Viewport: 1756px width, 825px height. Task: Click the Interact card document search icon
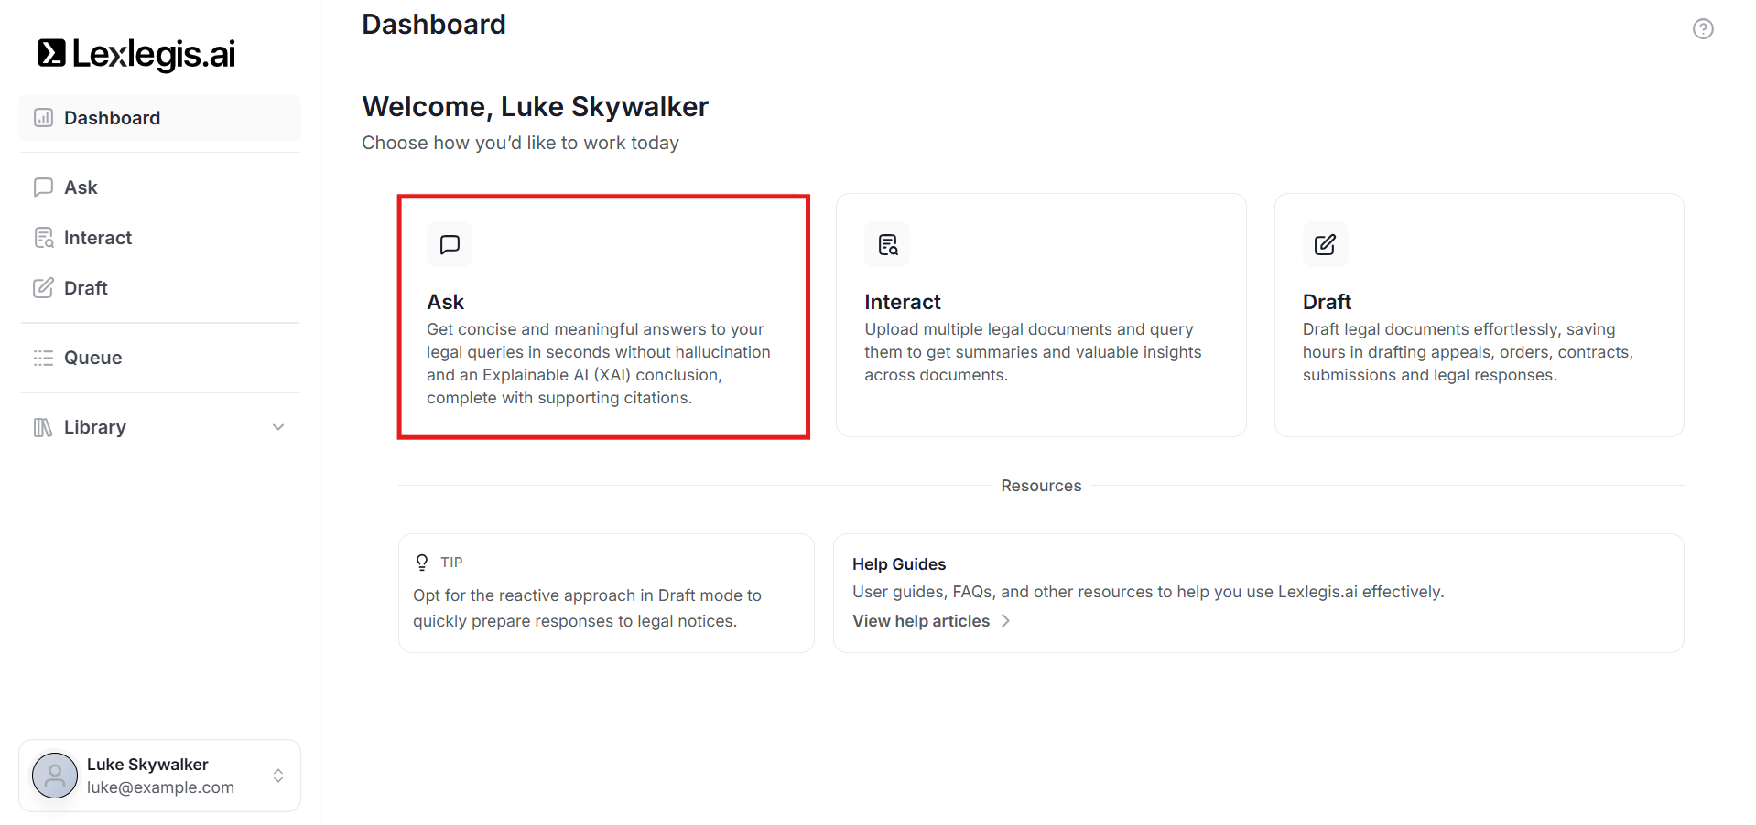coord(887,244)
